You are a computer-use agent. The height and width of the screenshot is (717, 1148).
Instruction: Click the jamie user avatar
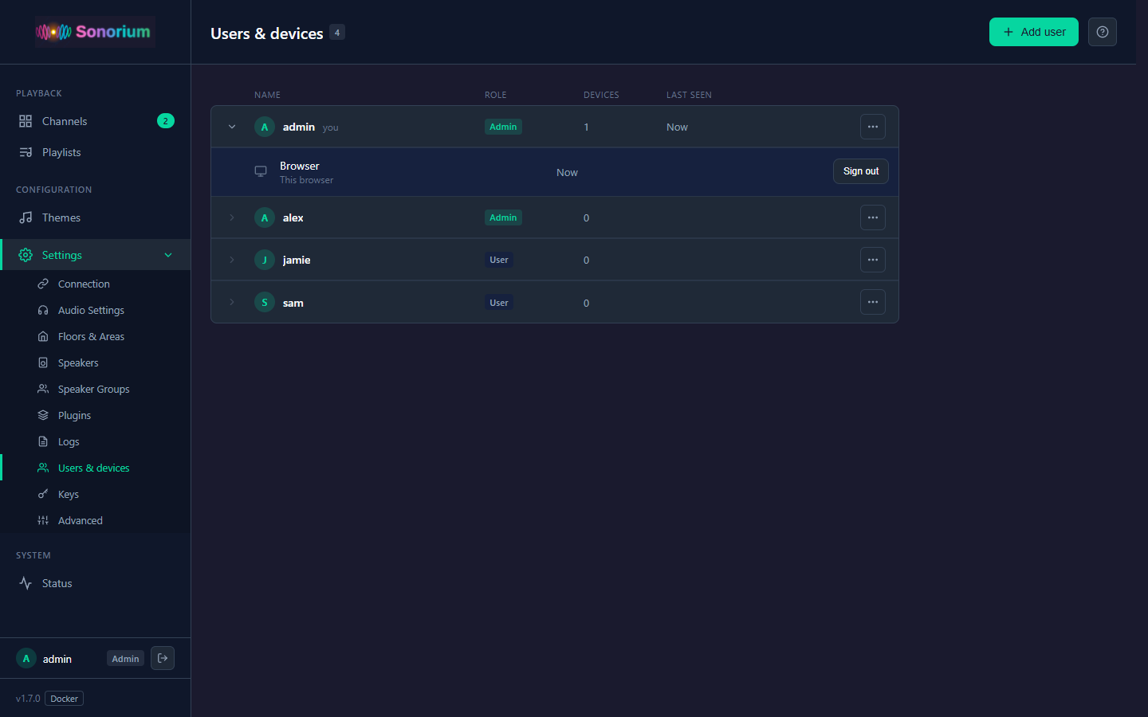pos(265,260)
